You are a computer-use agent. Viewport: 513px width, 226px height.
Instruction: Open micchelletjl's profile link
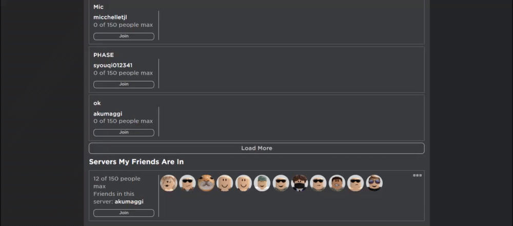110,17
